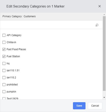106x112 pixels.
Task: Toggle the prohibited category checkbox
Action: pos(4,85)
